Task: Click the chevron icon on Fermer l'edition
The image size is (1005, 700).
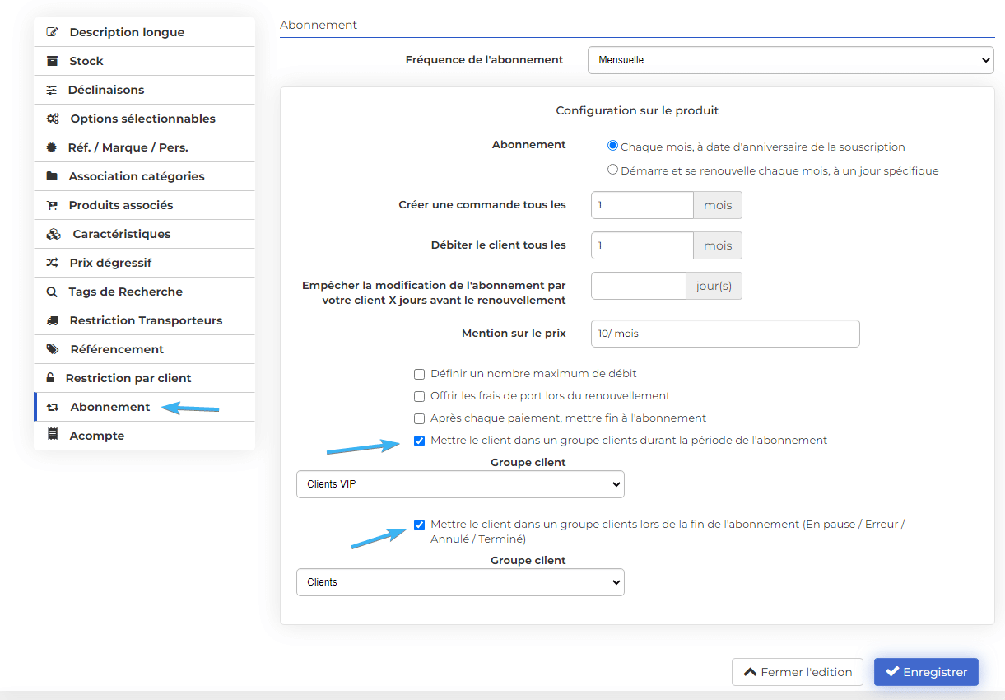Action: point(750,672)
